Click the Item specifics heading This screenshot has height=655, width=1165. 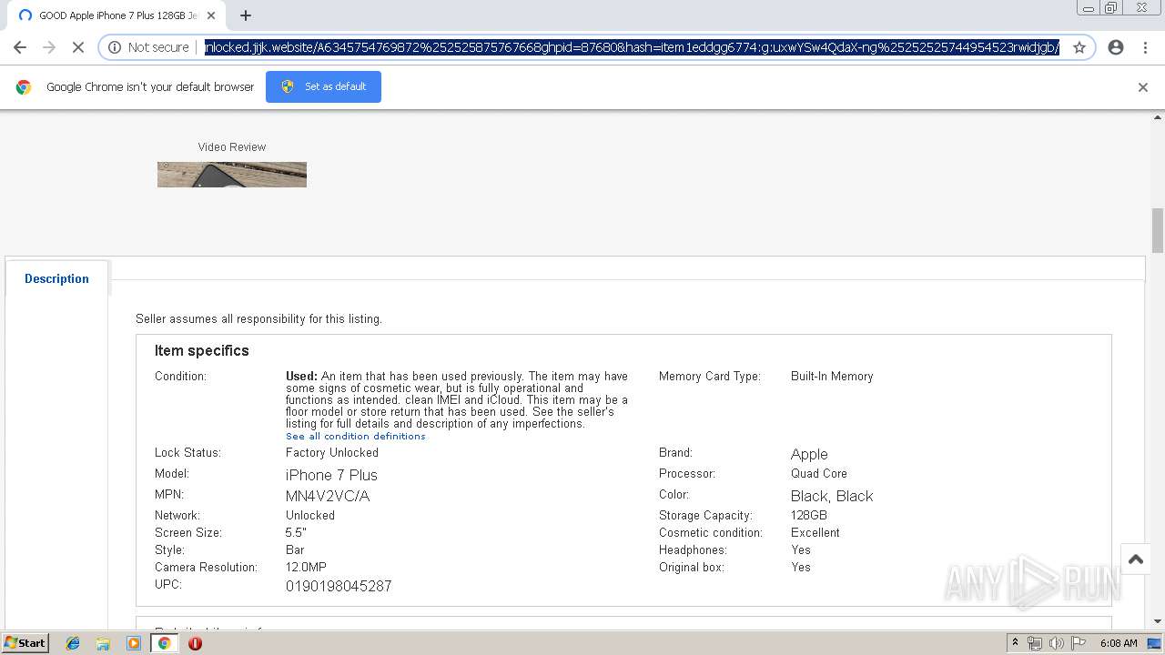[x=202, y=350]
